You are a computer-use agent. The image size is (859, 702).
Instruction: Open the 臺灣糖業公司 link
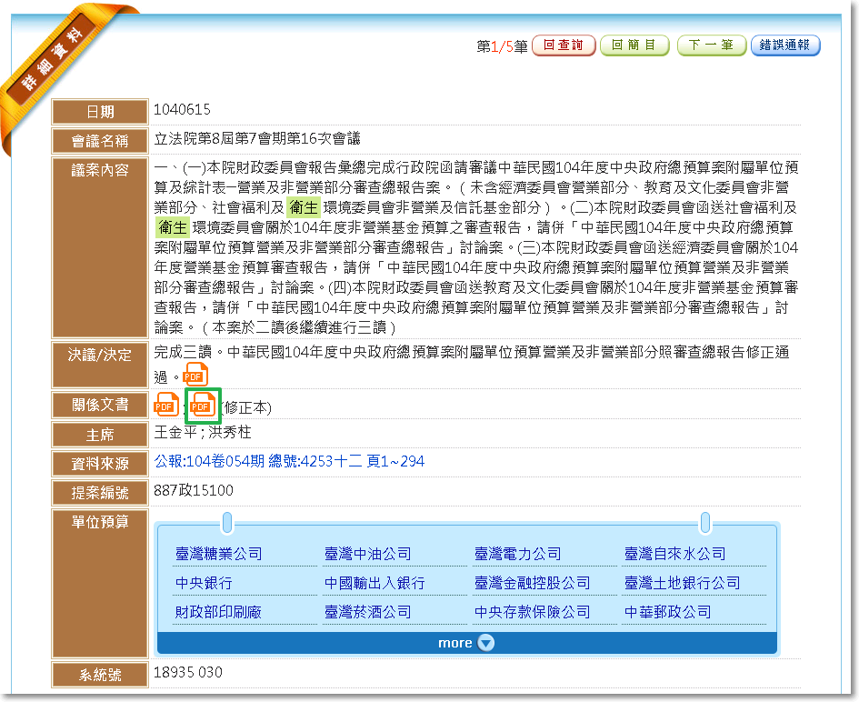point(218,554)
